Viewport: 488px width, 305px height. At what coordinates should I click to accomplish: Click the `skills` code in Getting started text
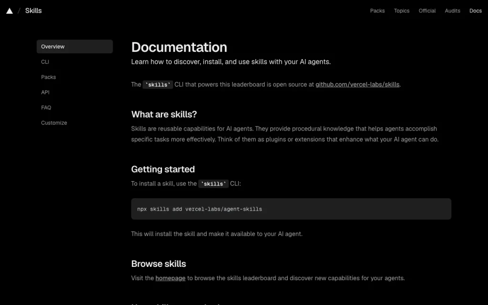[x=213, y=183]
